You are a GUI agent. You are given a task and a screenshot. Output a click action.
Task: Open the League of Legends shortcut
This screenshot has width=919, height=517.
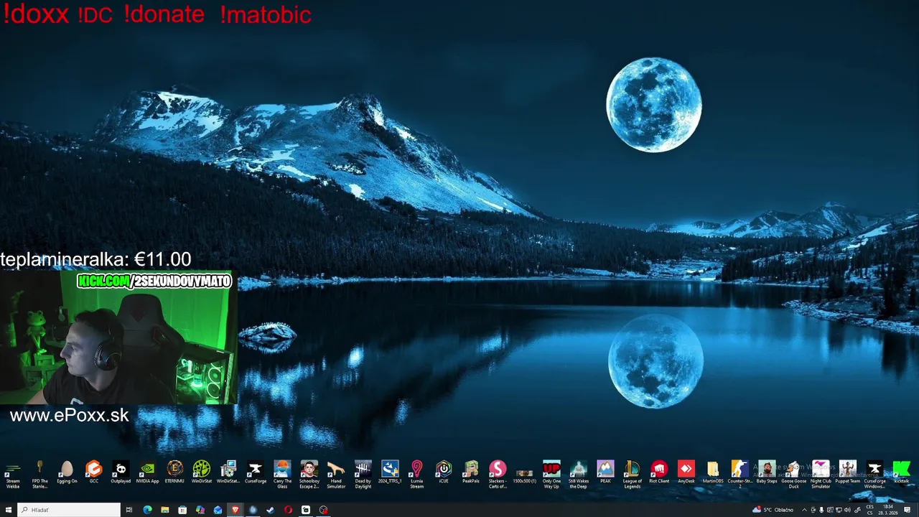633,475
